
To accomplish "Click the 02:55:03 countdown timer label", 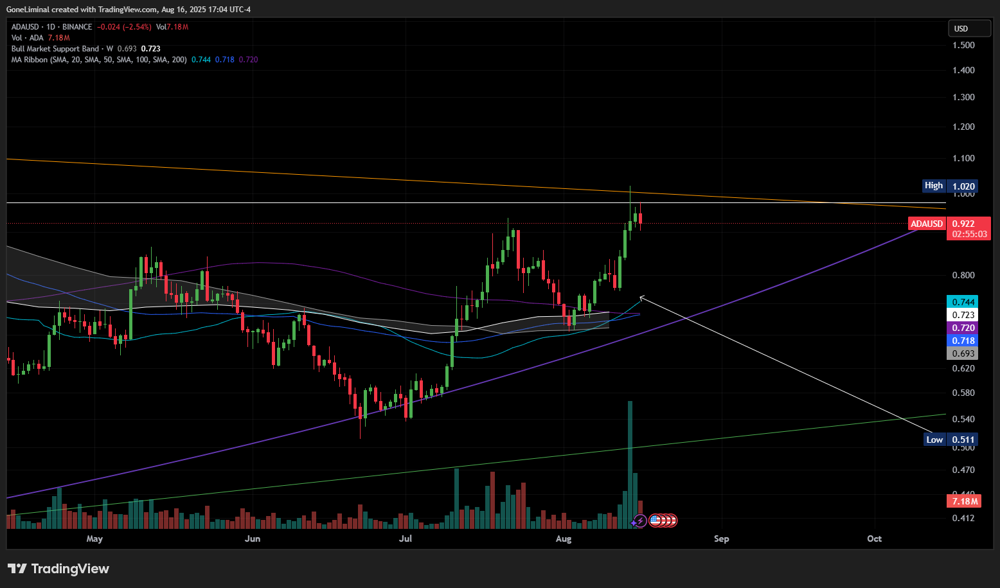I will tap(969, 235).
